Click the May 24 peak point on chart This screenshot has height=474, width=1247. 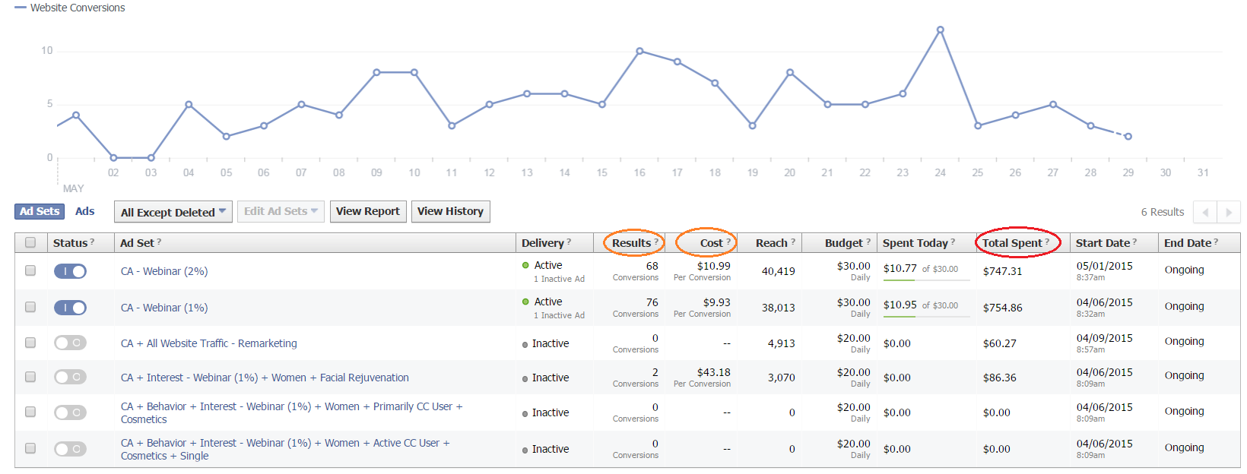coord(941,30)
